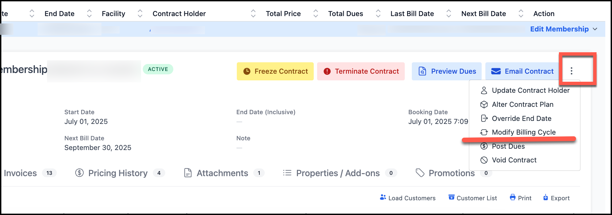This screenshot has width=612, height=215.
Task: Open the three-dot more options menu
Action: pos(571,71)
